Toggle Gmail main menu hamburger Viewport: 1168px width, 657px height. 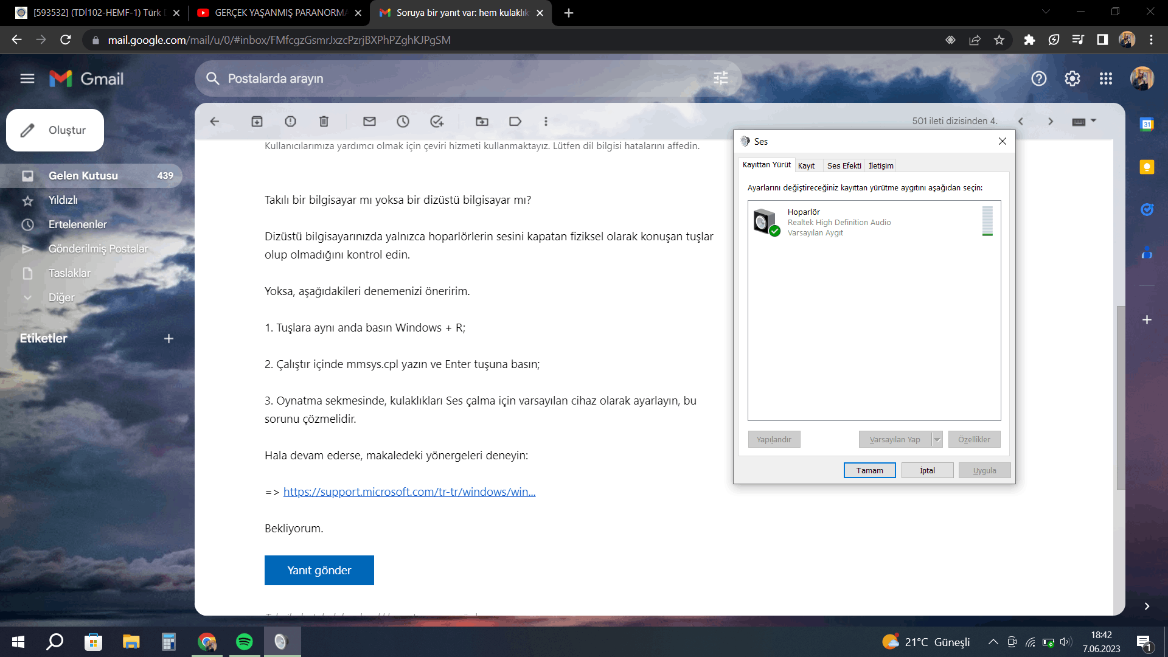[x=27, y=78]
